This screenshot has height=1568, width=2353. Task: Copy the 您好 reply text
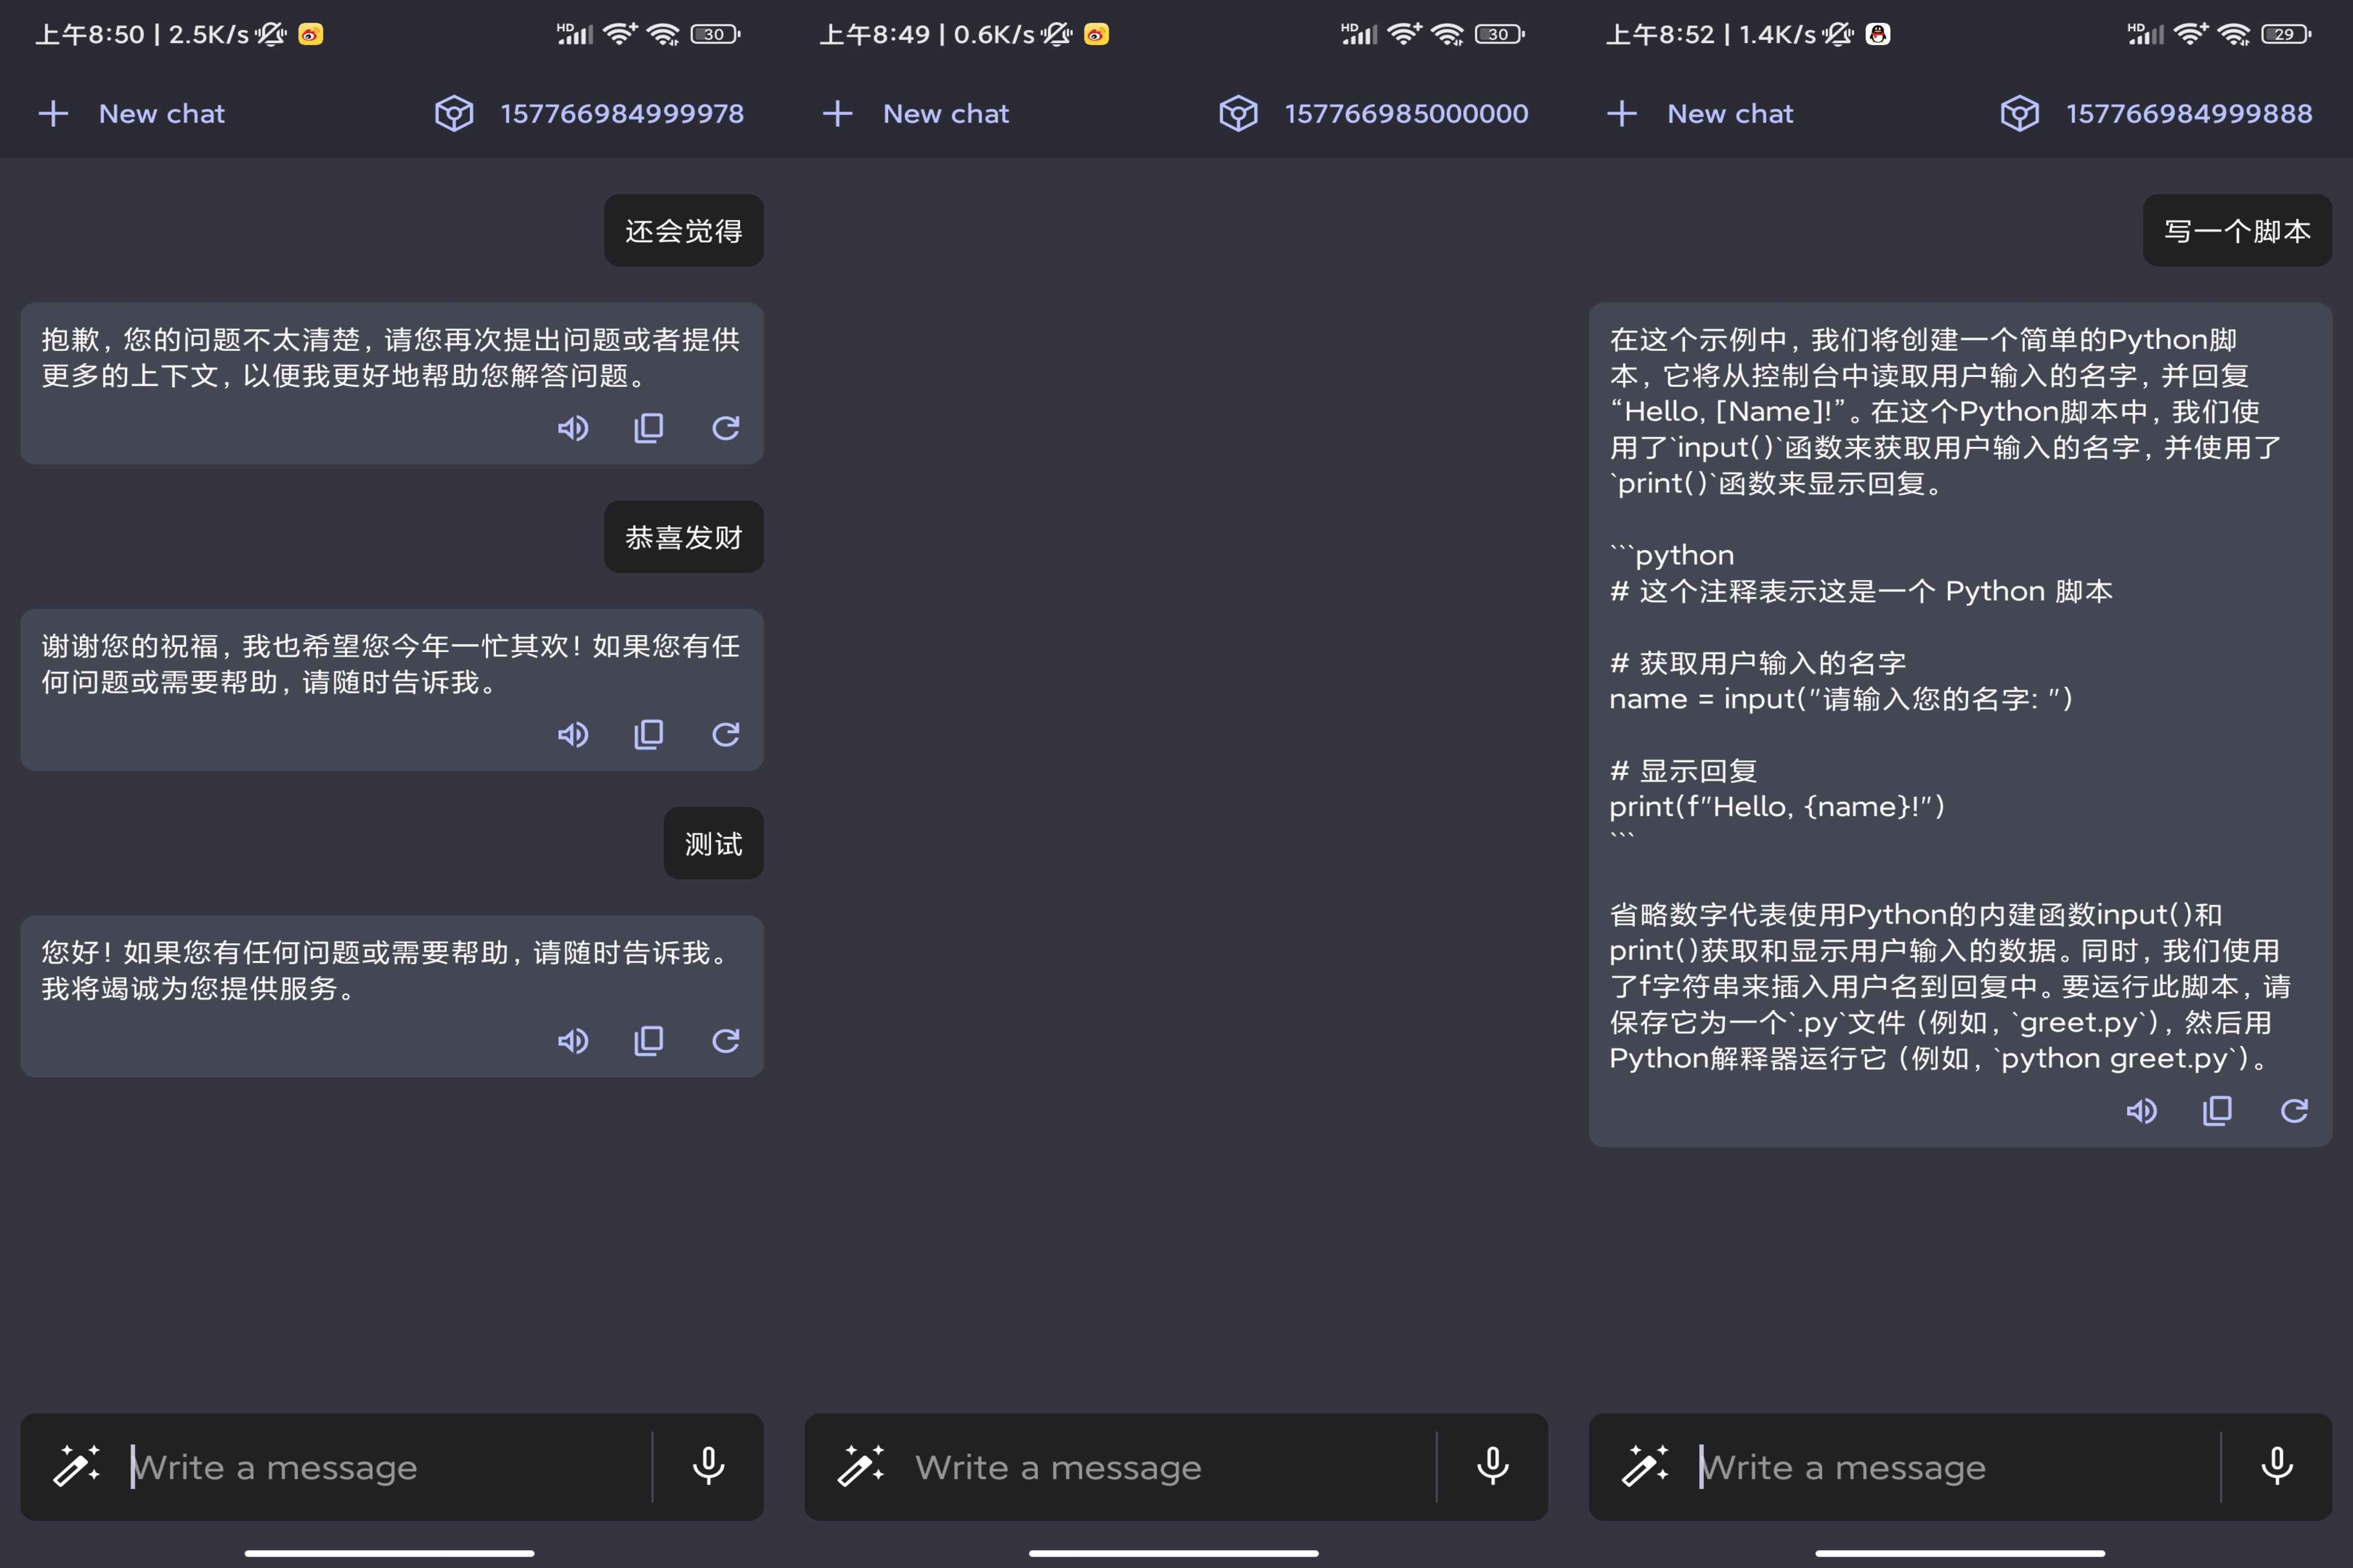click(649, 1041)
